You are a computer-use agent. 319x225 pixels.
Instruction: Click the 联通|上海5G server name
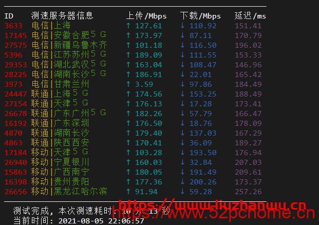pos(60,94)
